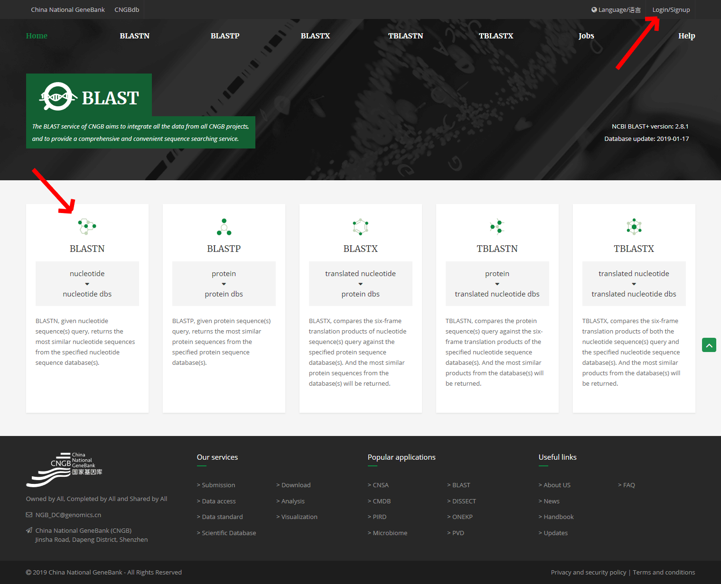Open the Visualization footer link
This screenshot has width=721, height=584.
pyautogui.click(x=297, y=517)
